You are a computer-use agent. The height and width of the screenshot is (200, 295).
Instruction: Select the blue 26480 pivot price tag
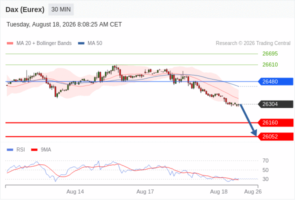coord(275,81)
